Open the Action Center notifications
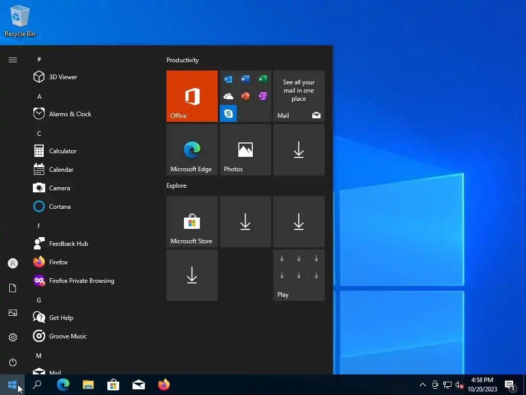The width and height of the screenshot is (526, 395). [511, 385]
